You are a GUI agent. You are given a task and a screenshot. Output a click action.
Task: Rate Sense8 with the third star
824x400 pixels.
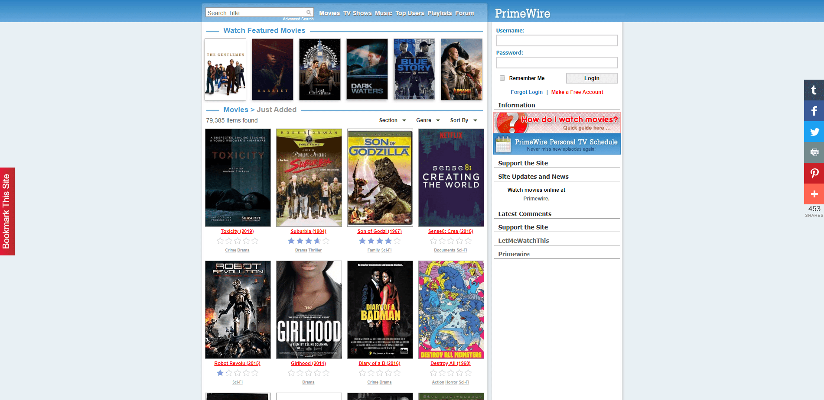tap(451, 241)
